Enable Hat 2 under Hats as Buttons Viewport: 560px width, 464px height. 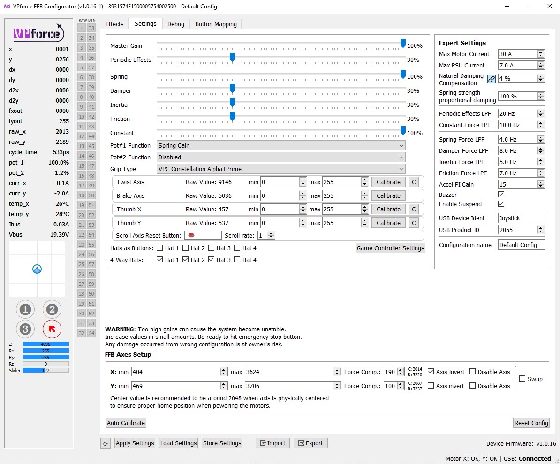pyautogui.click(x=185, y=248)
